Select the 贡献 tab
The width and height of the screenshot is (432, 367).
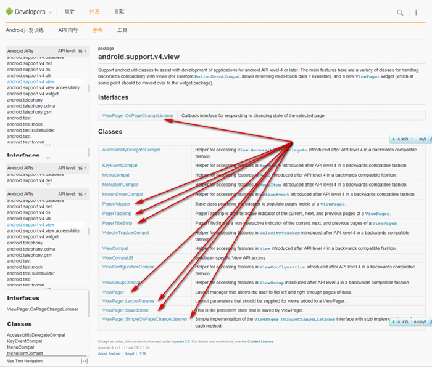tap(119, 12)
